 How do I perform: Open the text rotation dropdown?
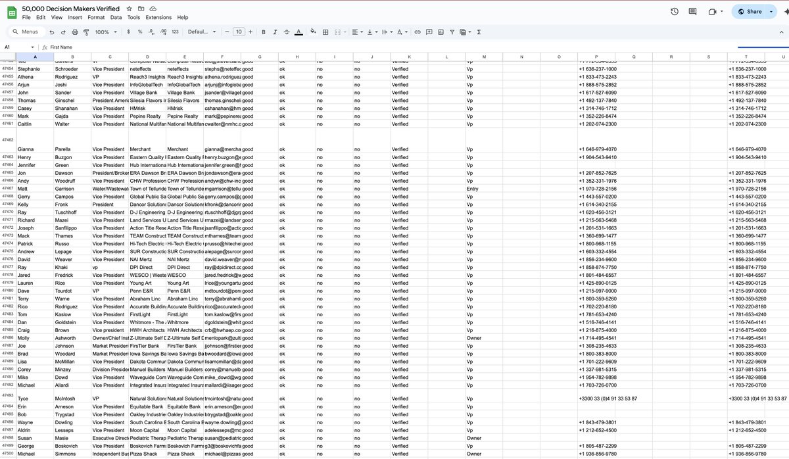[402, 32]
